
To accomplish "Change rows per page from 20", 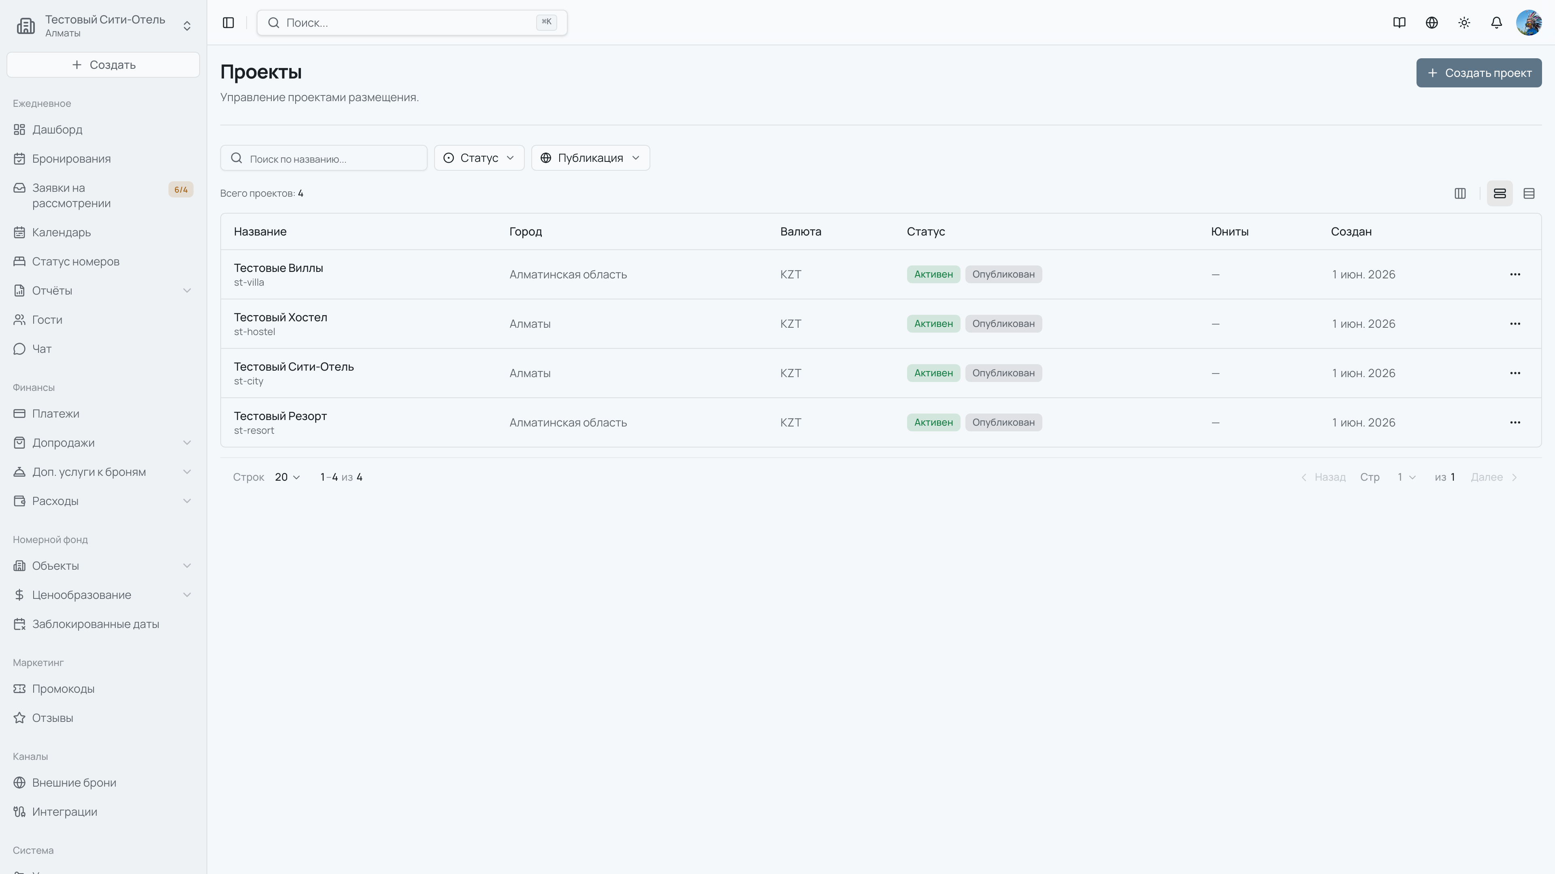I will pos(288,477).
